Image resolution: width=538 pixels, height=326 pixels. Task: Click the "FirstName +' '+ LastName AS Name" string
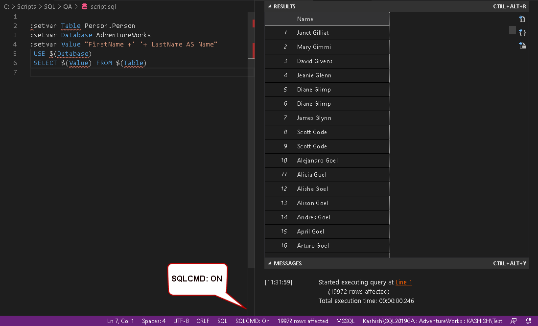151,44
